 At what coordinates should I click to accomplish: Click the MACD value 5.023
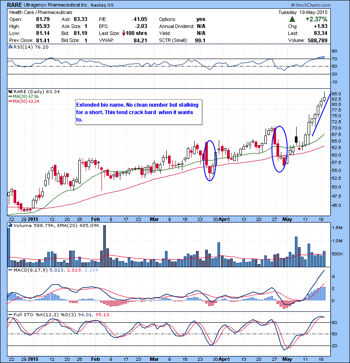pos(56,270)
